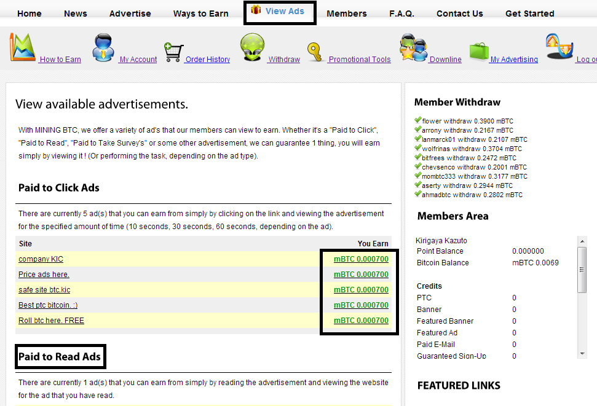This screenshot has width=597, height=406.
Task: Select Get Started from the top menu
Action: click(x=529, y=13)
